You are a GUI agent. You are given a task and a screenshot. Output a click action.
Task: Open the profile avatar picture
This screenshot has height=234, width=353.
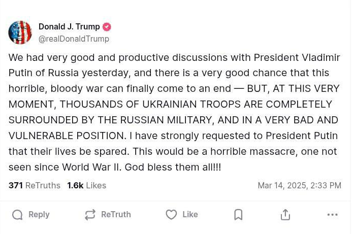pyautogui.click(x=20, y=32)
